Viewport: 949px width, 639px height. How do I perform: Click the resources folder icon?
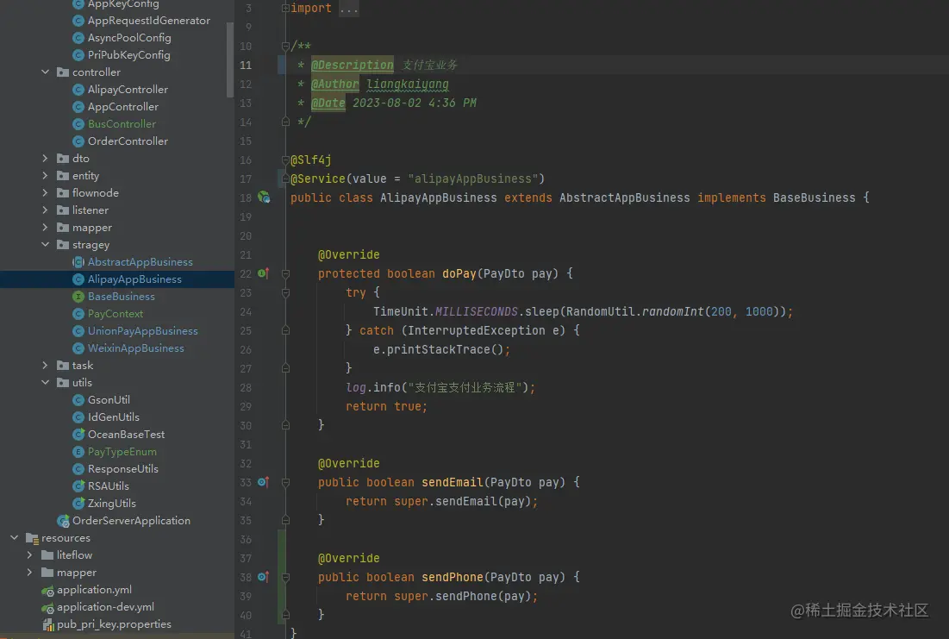(32, 538)
